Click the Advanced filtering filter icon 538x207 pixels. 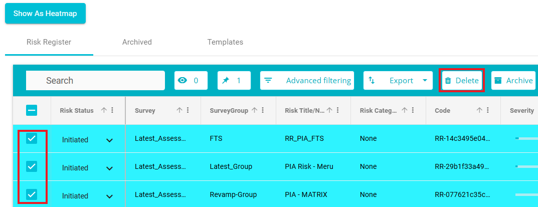pos(268,80)
